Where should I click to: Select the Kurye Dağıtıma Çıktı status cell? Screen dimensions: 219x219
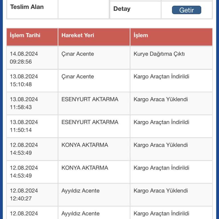[x=159, y=54]
